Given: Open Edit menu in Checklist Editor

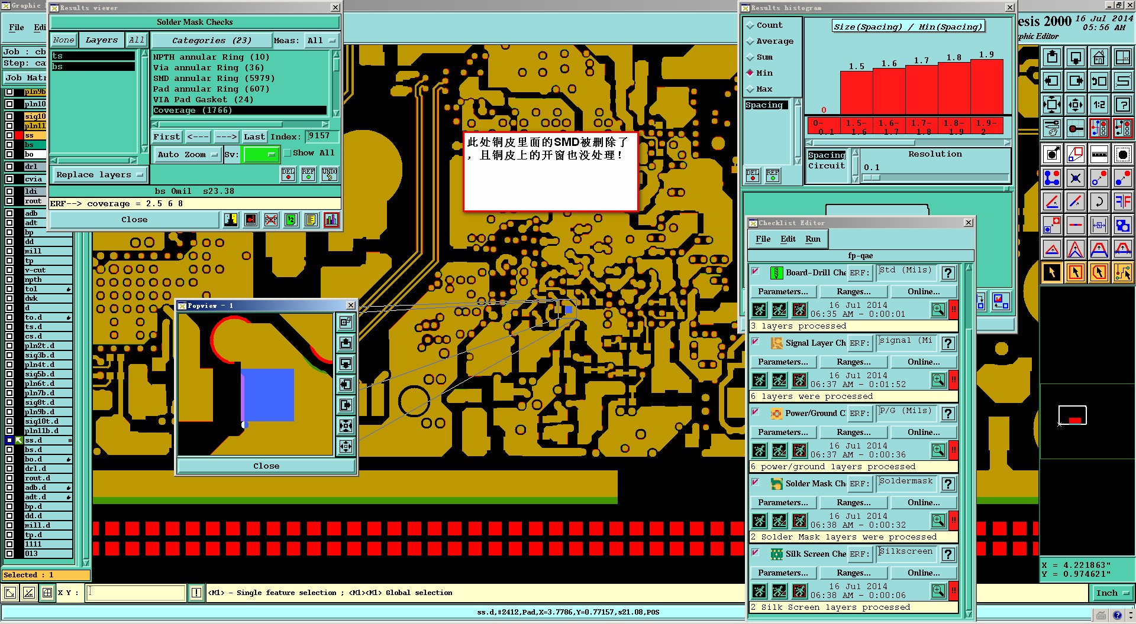Looking at the screenshot, I should [788, 239].
